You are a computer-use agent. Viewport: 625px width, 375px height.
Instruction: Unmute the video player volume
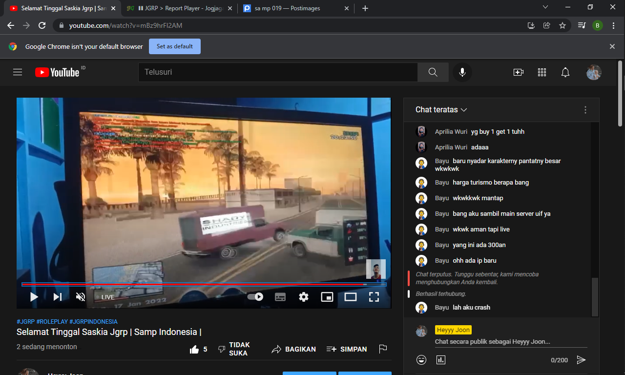click(81, 297)
